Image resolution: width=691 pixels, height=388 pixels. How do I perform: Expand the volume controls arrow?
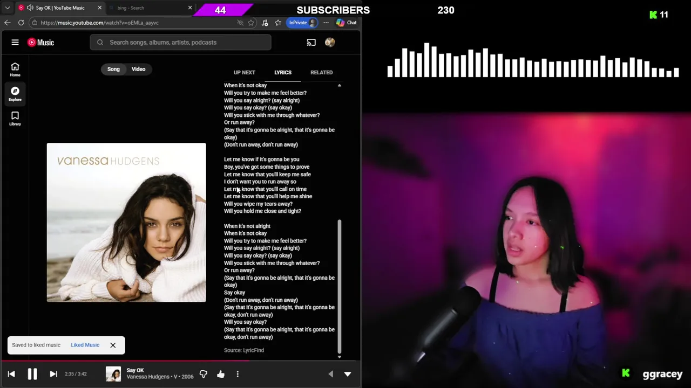(x=331, y=374)
